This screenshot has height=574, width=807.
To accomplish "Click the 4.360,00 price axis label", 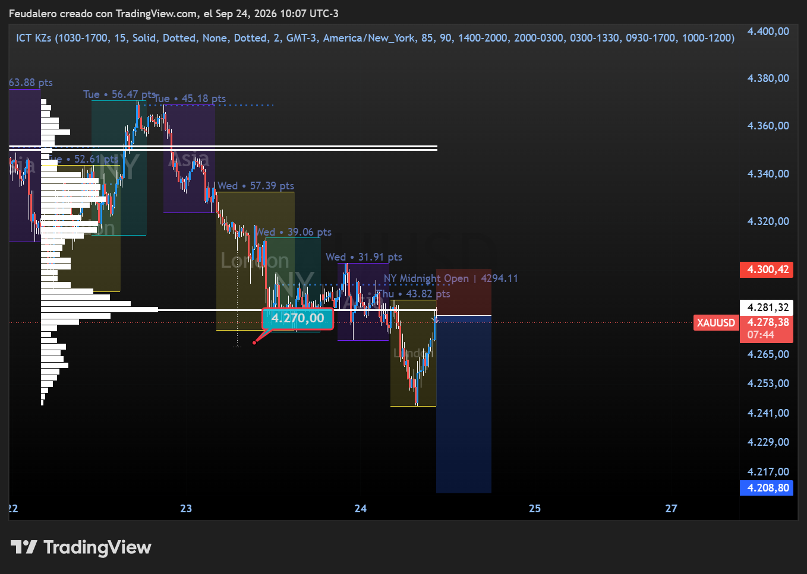I will 768,126.
